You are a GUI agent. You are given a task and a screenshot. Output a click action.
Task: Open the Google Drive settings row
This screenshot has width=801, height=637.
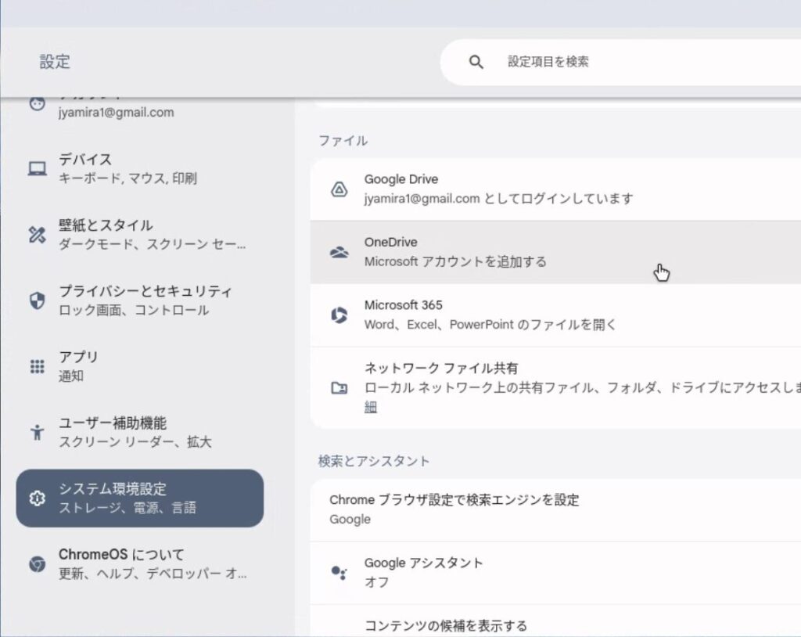pyautogui.click(x=555, y=189)
